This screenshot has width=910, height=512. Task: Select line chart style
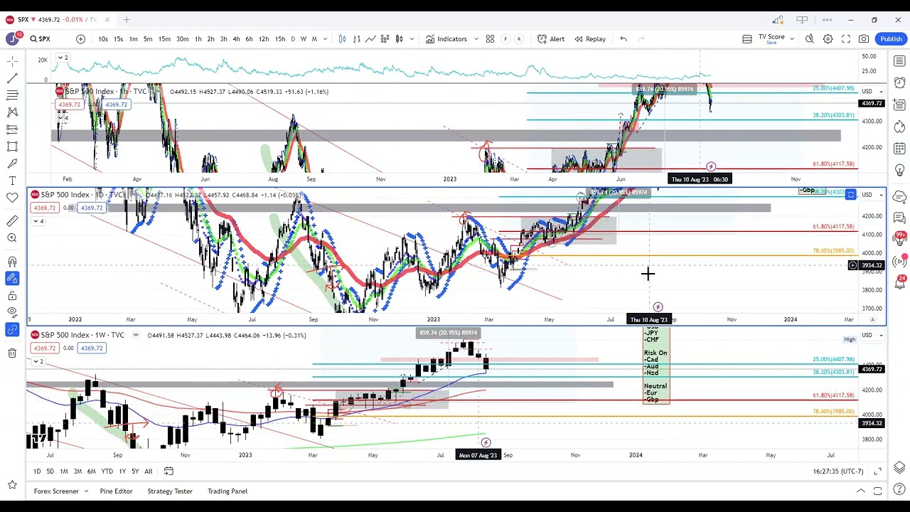(x=370, y=39)
